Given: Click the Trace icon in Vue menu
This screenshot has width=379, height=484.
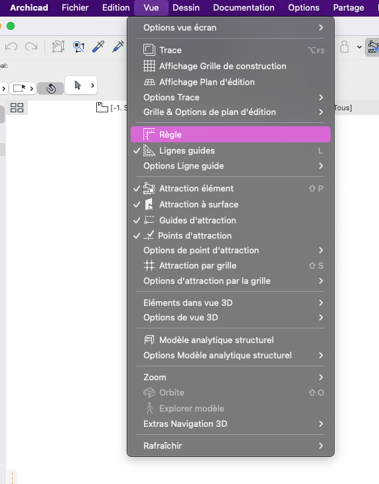Looking at the screenshot, I should pos(149,50).
